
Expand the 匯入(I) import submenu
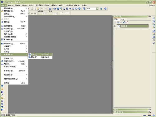(27, 49)
